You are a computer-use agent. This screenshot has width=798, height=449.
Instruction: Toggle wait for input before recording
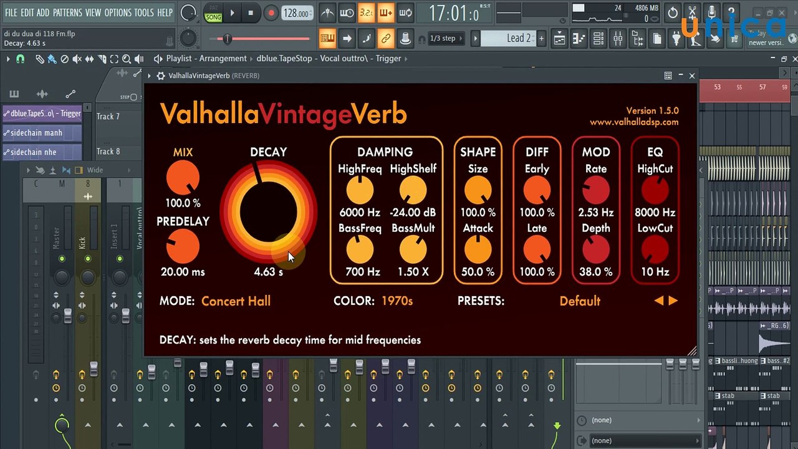[347, 12]
